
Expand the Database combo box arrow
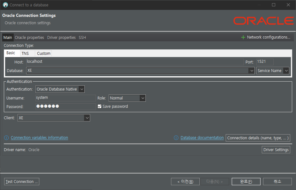252,71
